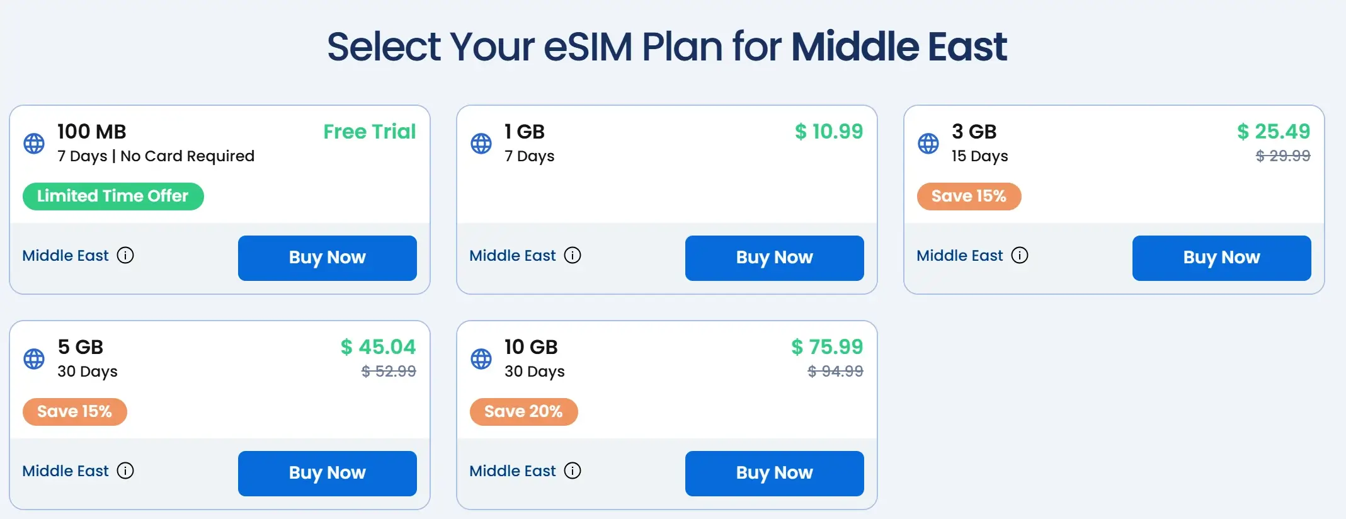Click the Save 20% badge

click(x=523, y=412)
